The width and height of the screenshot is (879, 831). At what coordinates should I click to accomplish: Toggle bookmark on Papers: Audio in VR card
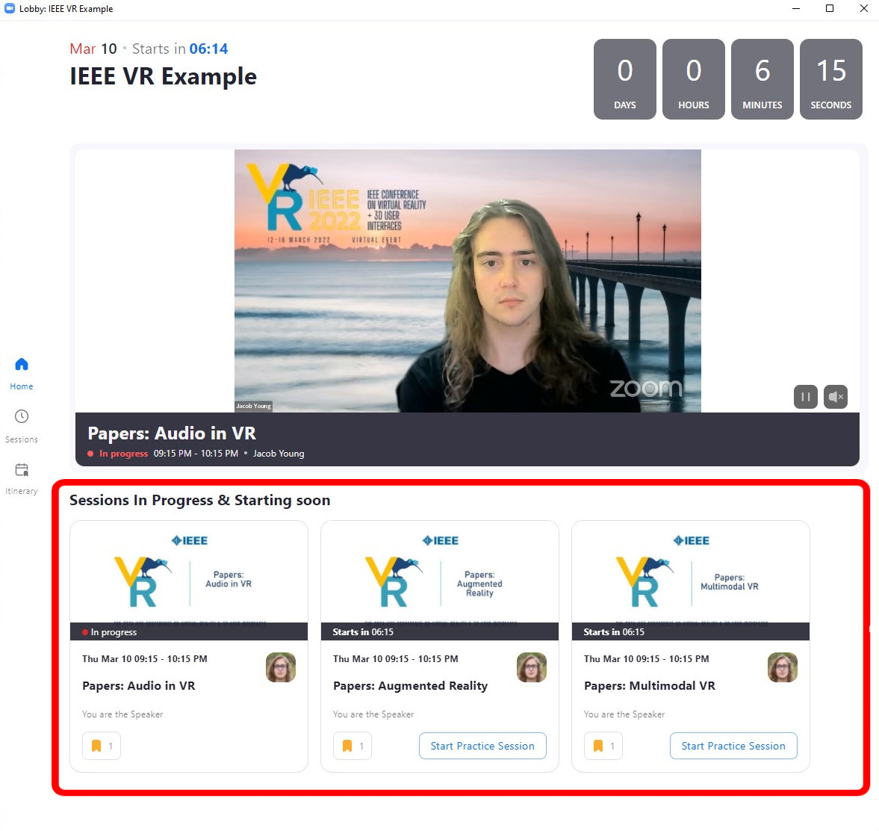[x=102, y=747]
